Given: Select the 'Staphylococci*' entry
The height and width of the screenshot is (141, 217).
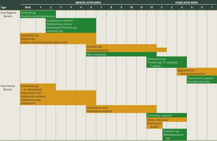Looking at the screenshot, I should 28,103.
